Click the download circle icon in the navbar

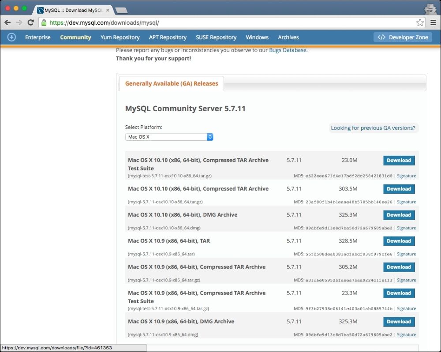[x=12, y=37]
